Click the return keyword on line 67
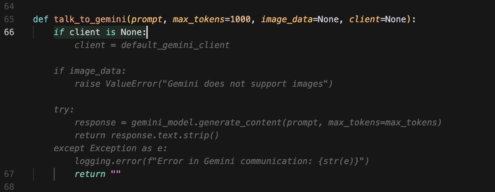Screen dimensions: 495x192 pos(90,174)
